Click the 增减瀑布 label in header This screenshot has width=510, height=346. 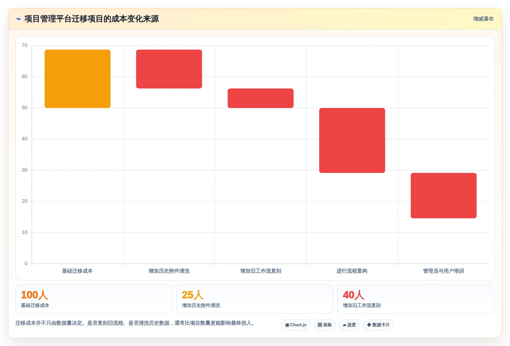point(483,19)
